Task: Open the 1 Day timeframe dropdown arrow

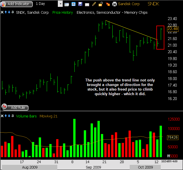Action: pyautogui.click(x=60, y=4)
